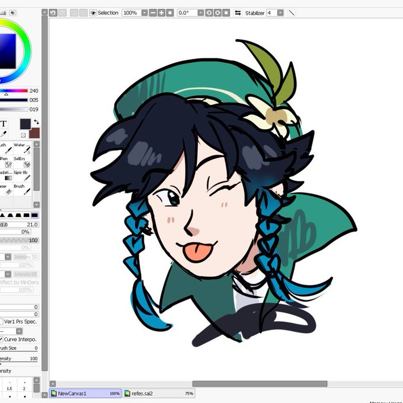Switch to NewCanvas1 document tab
This screenshot has width=403, height=403.
tap(85, 394)
